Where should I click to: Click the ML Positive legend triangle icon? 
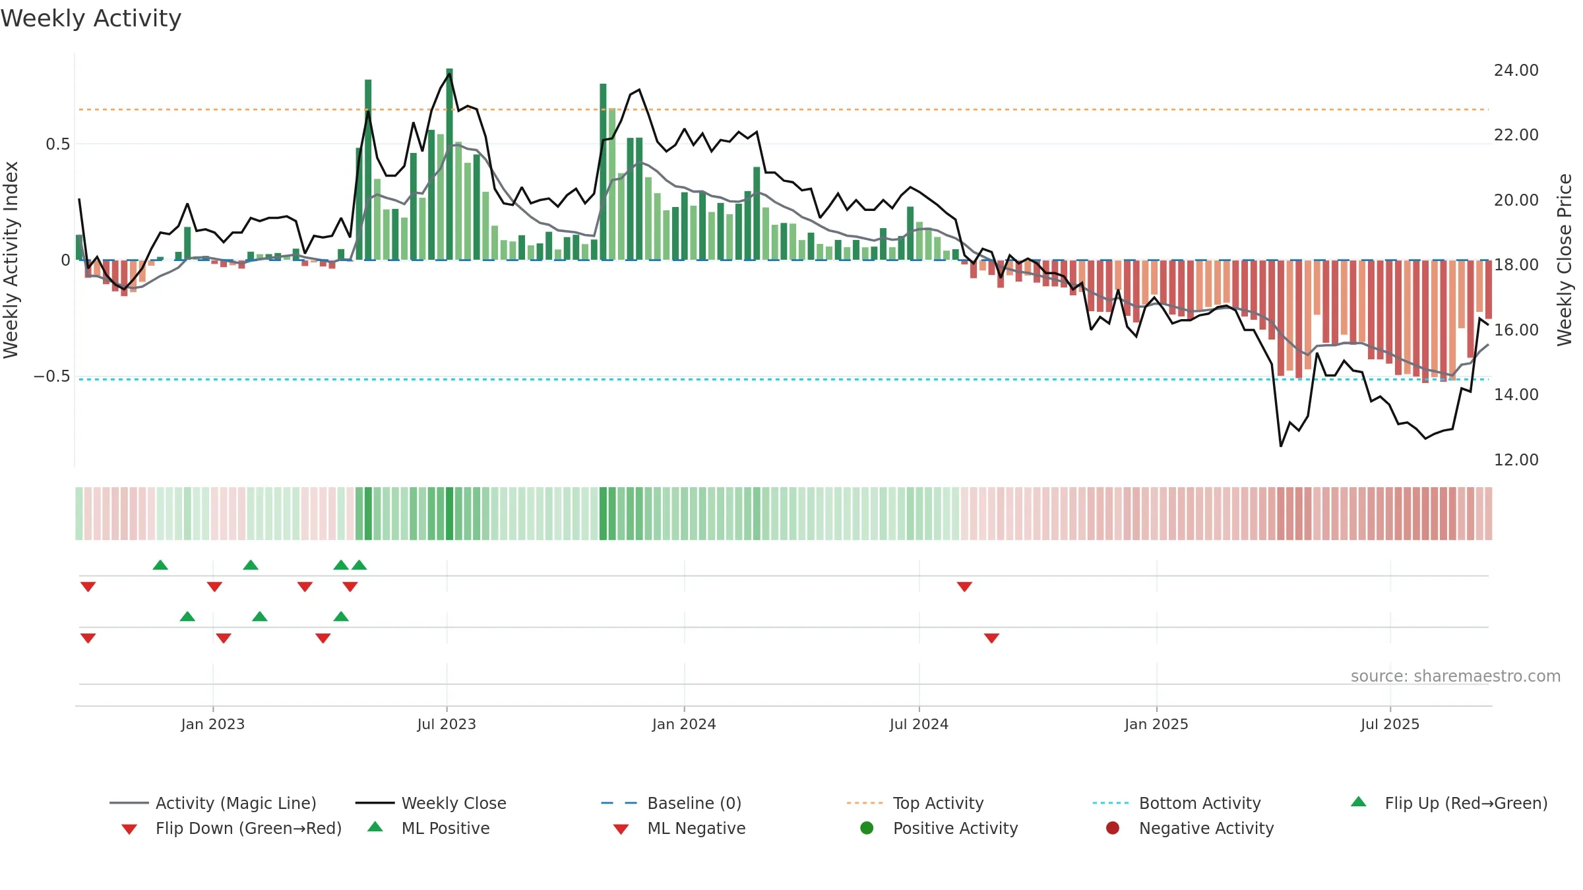tap(375, 827)
